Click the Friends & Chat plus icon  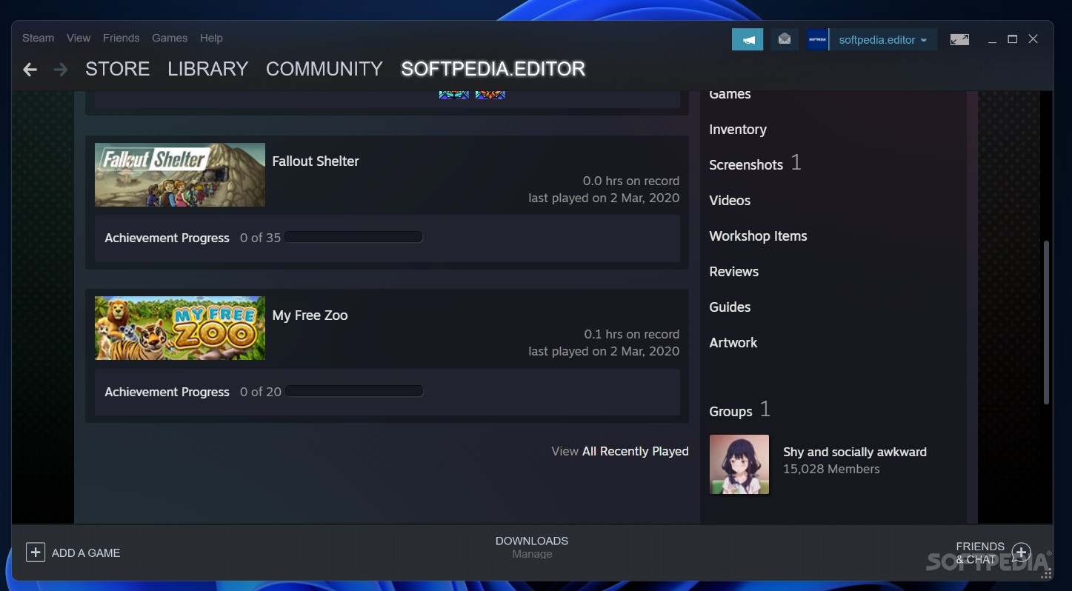[1022, 552]
